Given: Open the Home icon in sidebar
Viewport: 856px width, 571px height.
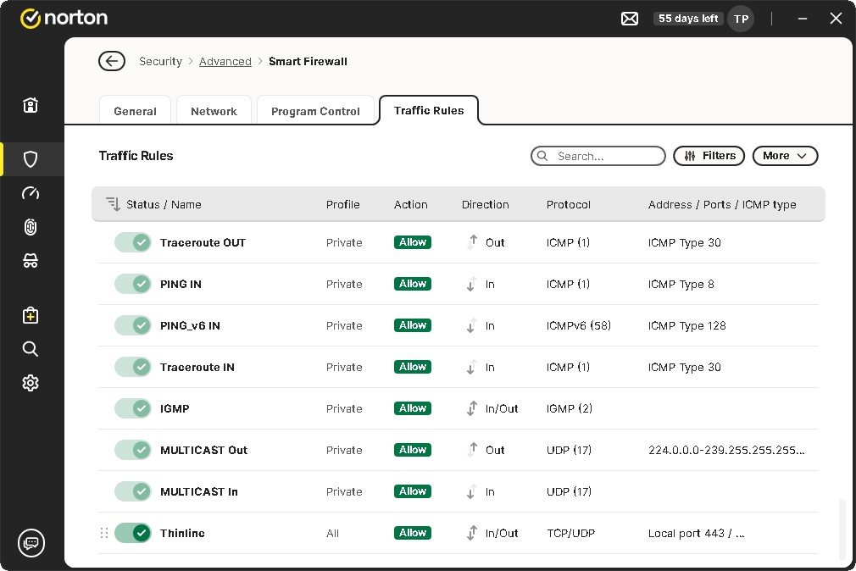Looking at the screenshot, I should pyautogui.click(x=31, y=106).
